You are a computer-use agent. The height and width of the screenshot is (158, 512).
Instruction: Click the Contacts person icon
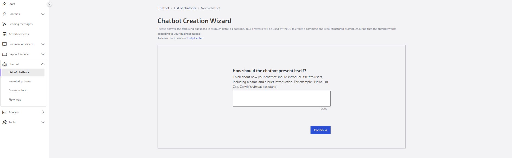4,14
